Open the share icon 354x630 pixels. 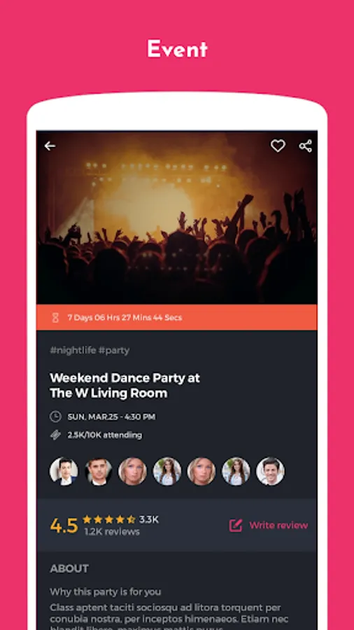(306, 146)
